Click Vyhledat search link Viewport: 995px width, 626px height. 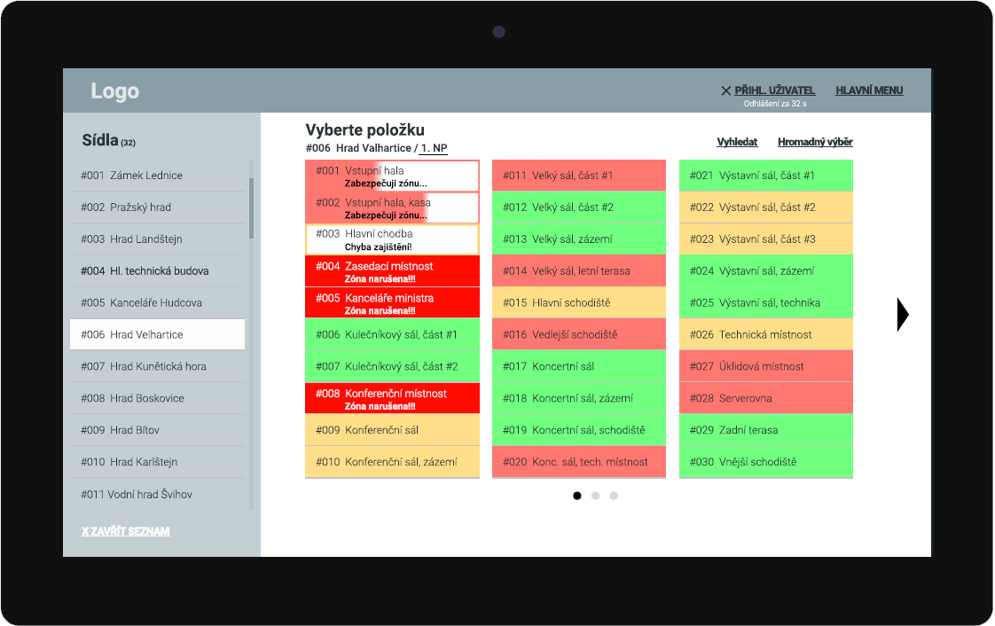(x=737, y=142)
